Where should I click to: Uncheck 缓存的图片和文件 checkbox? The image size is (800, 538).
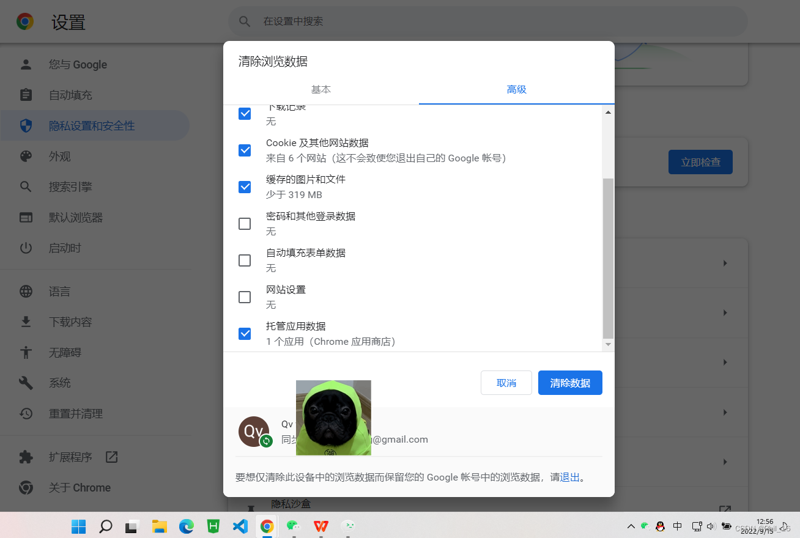tap(245, 187)
